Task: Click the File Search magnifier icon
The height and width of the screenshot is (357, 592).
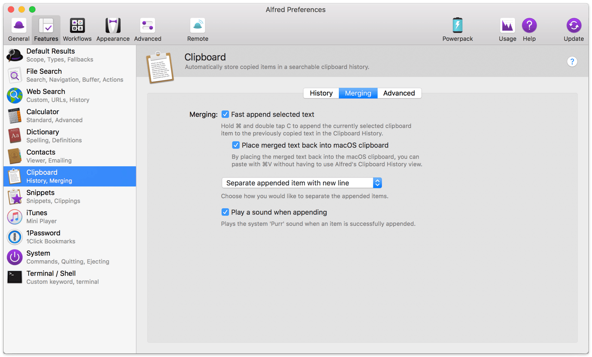Action: [15, 75]
